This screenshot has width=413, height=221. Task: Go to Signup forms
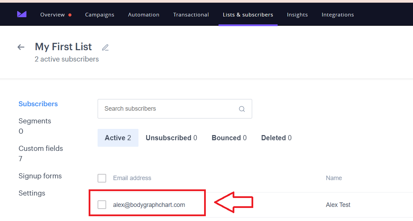[40, 176]
